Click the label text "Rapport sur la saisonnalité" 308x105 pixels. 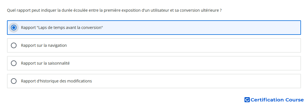tap(45, 63)
